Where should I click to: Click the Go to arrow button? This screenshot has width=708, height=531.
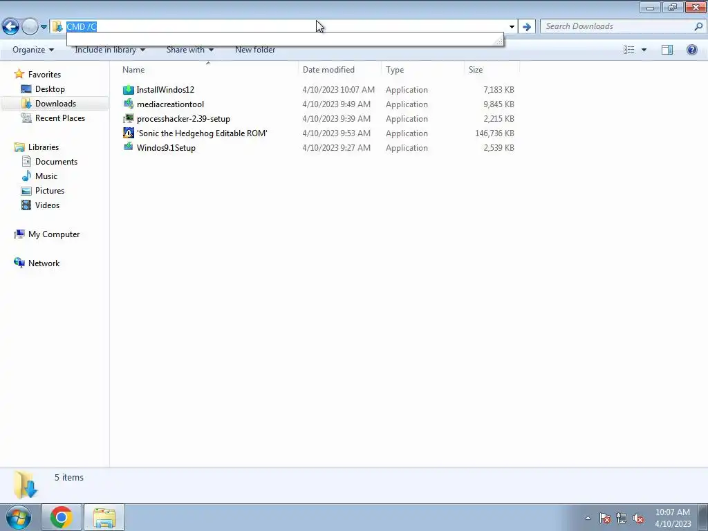click(x=526, y=27)
